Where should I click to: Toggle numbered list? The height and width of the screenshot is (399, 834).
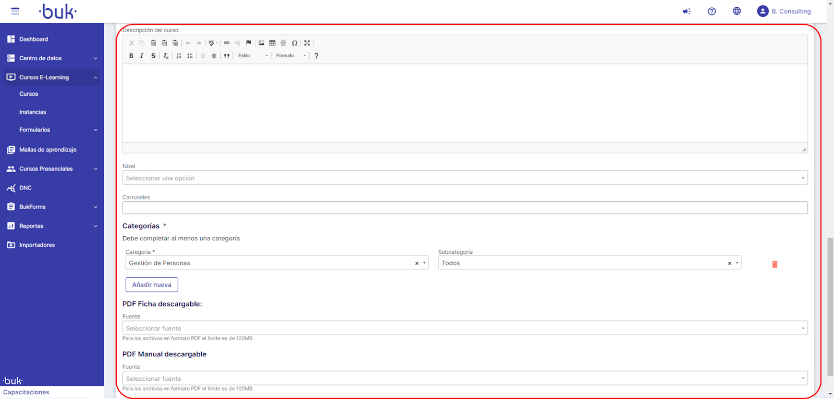click(179, 56)
